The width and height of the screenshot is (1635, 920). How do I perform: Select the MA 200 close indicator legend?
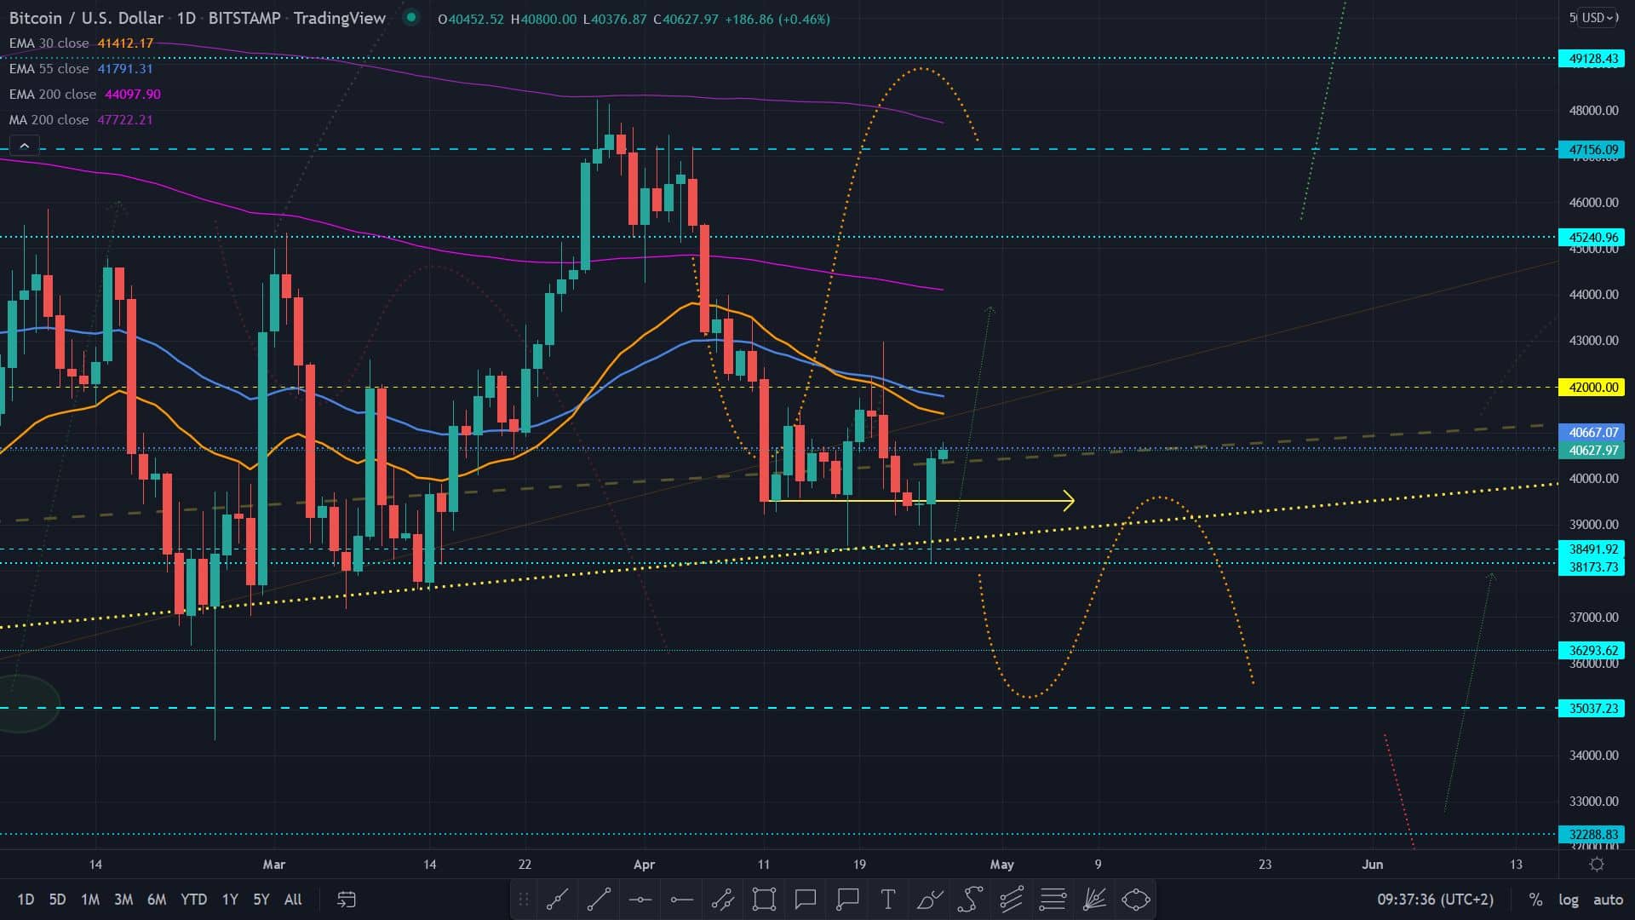(81, 120)
